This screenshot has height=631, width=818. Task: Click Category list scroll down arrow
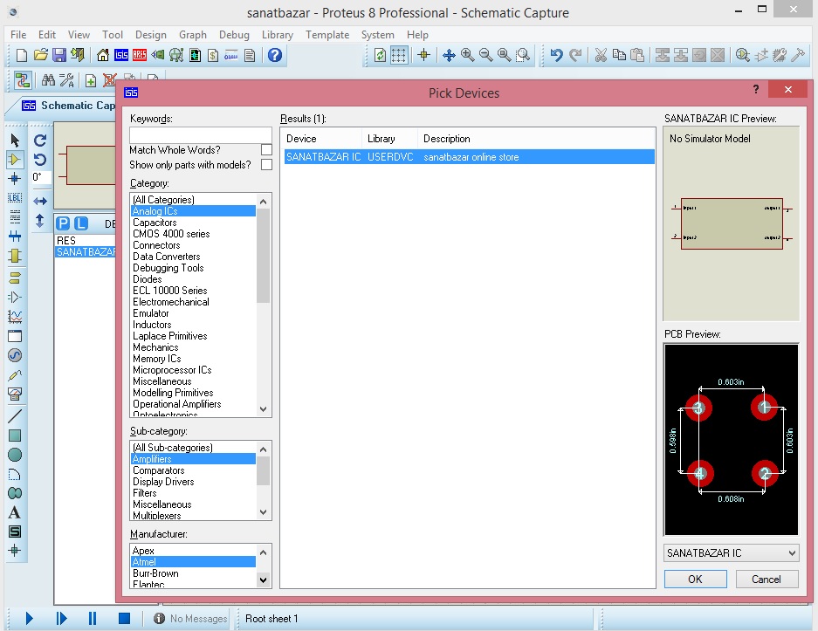tap(264, 409)
